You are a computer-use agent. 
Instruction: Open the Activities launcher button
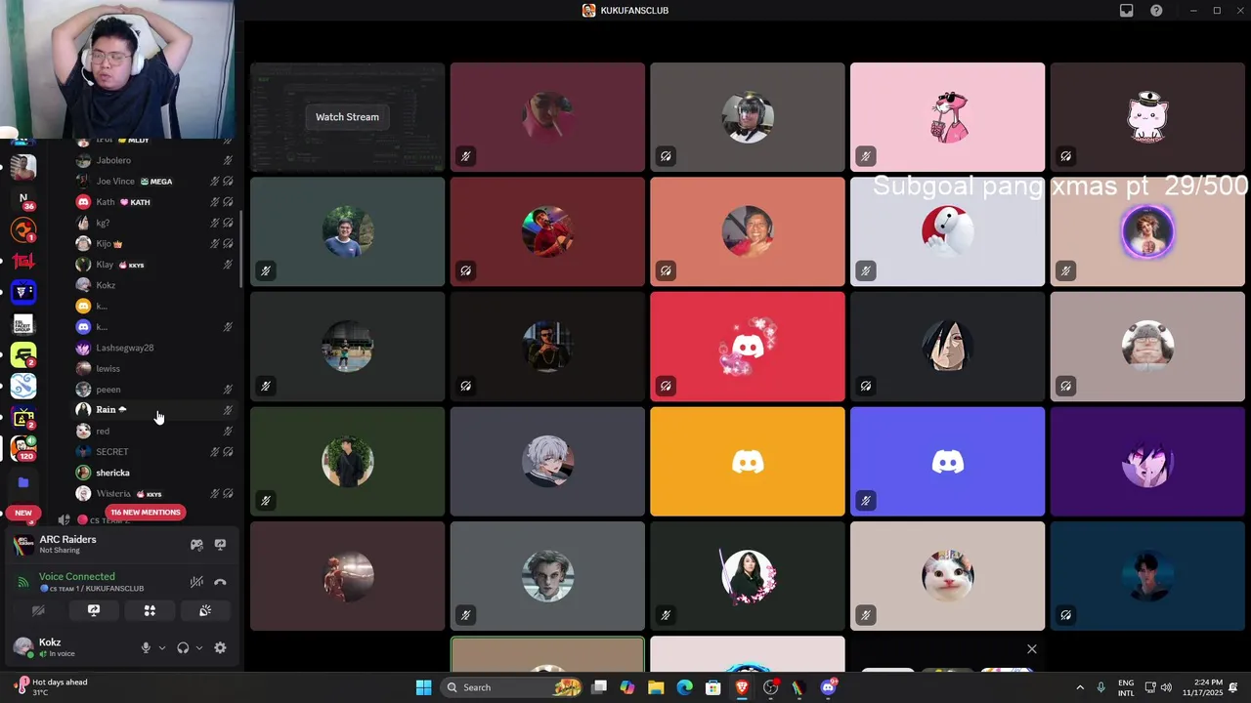click(150, 610)
